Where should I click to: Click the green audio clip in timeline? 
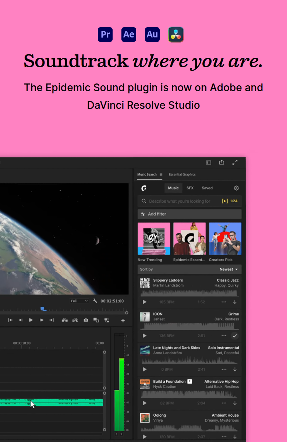[52, 403]
